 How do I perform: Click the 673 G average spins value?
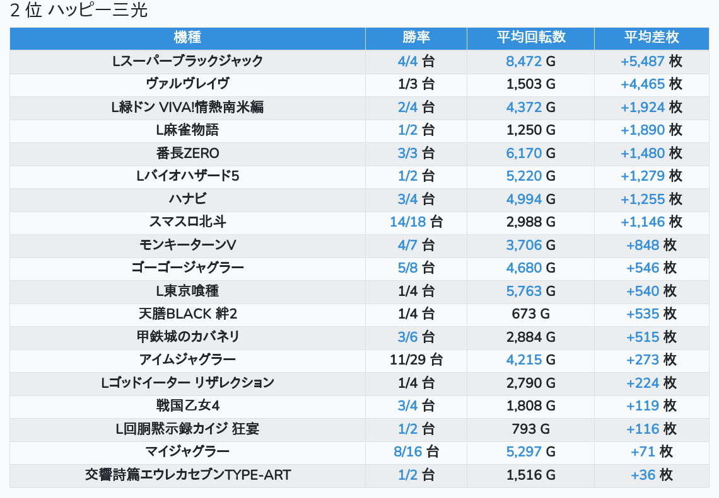530,314
